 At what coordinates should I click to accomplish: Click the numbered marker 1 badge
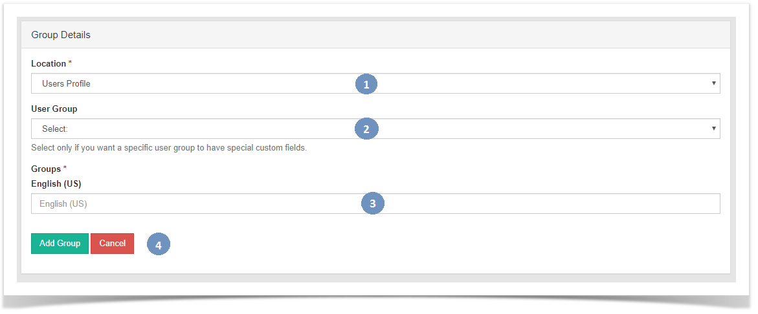click(366, 84)
